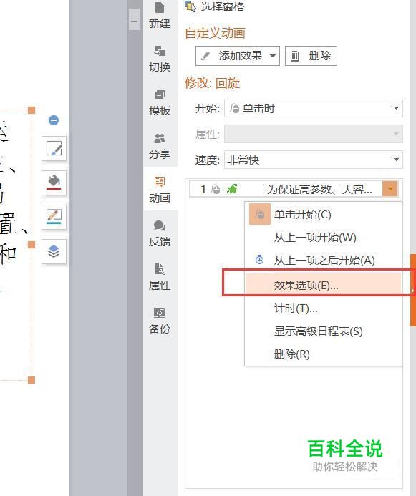
Task: Open the shape style pen icon
Action: point(54,148)
